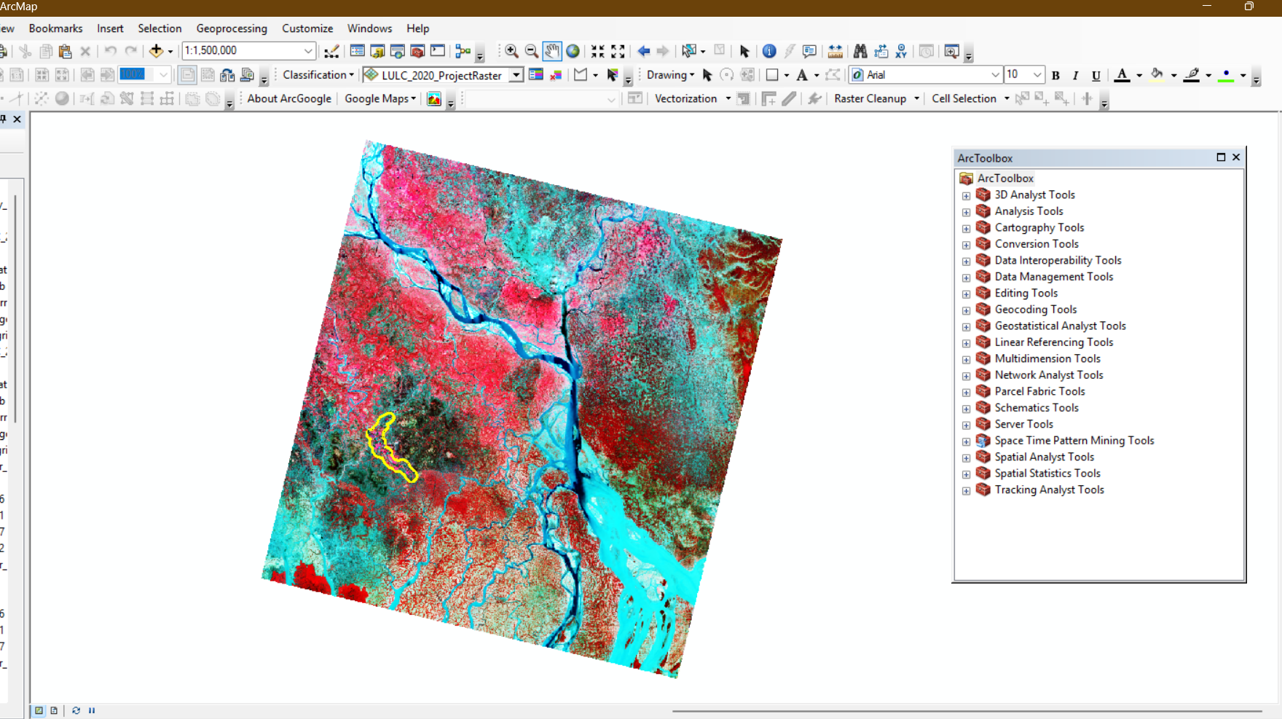Open the Geoprocessing menu
Viewport: 1282px width, 719px height.
tap(232, 28)
